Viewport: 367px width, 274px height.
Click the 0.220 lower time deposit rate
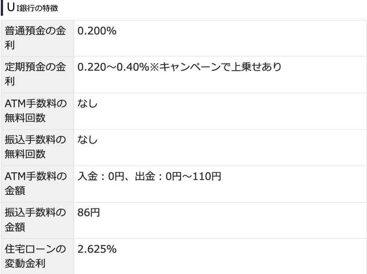coord(91,68)
